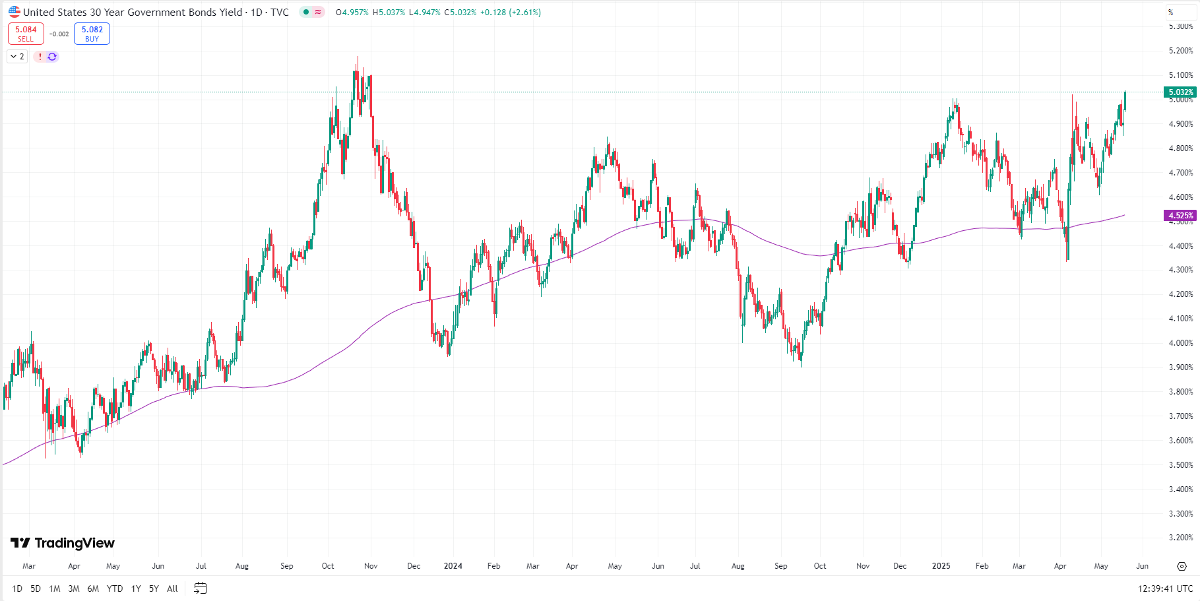This screenshot has width=1200, height=601.
Task: Open timezone menu at 12:39:41 UTC
Action: [x=1165, y=588]
